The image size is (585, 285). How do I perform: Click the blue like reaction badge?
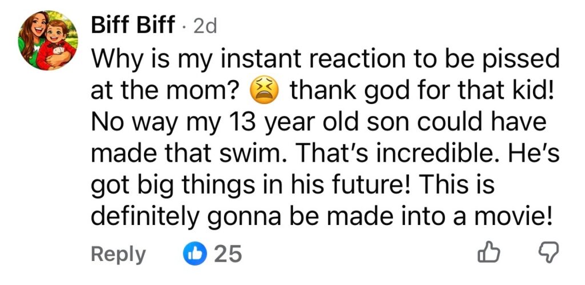tap(194, 254)
